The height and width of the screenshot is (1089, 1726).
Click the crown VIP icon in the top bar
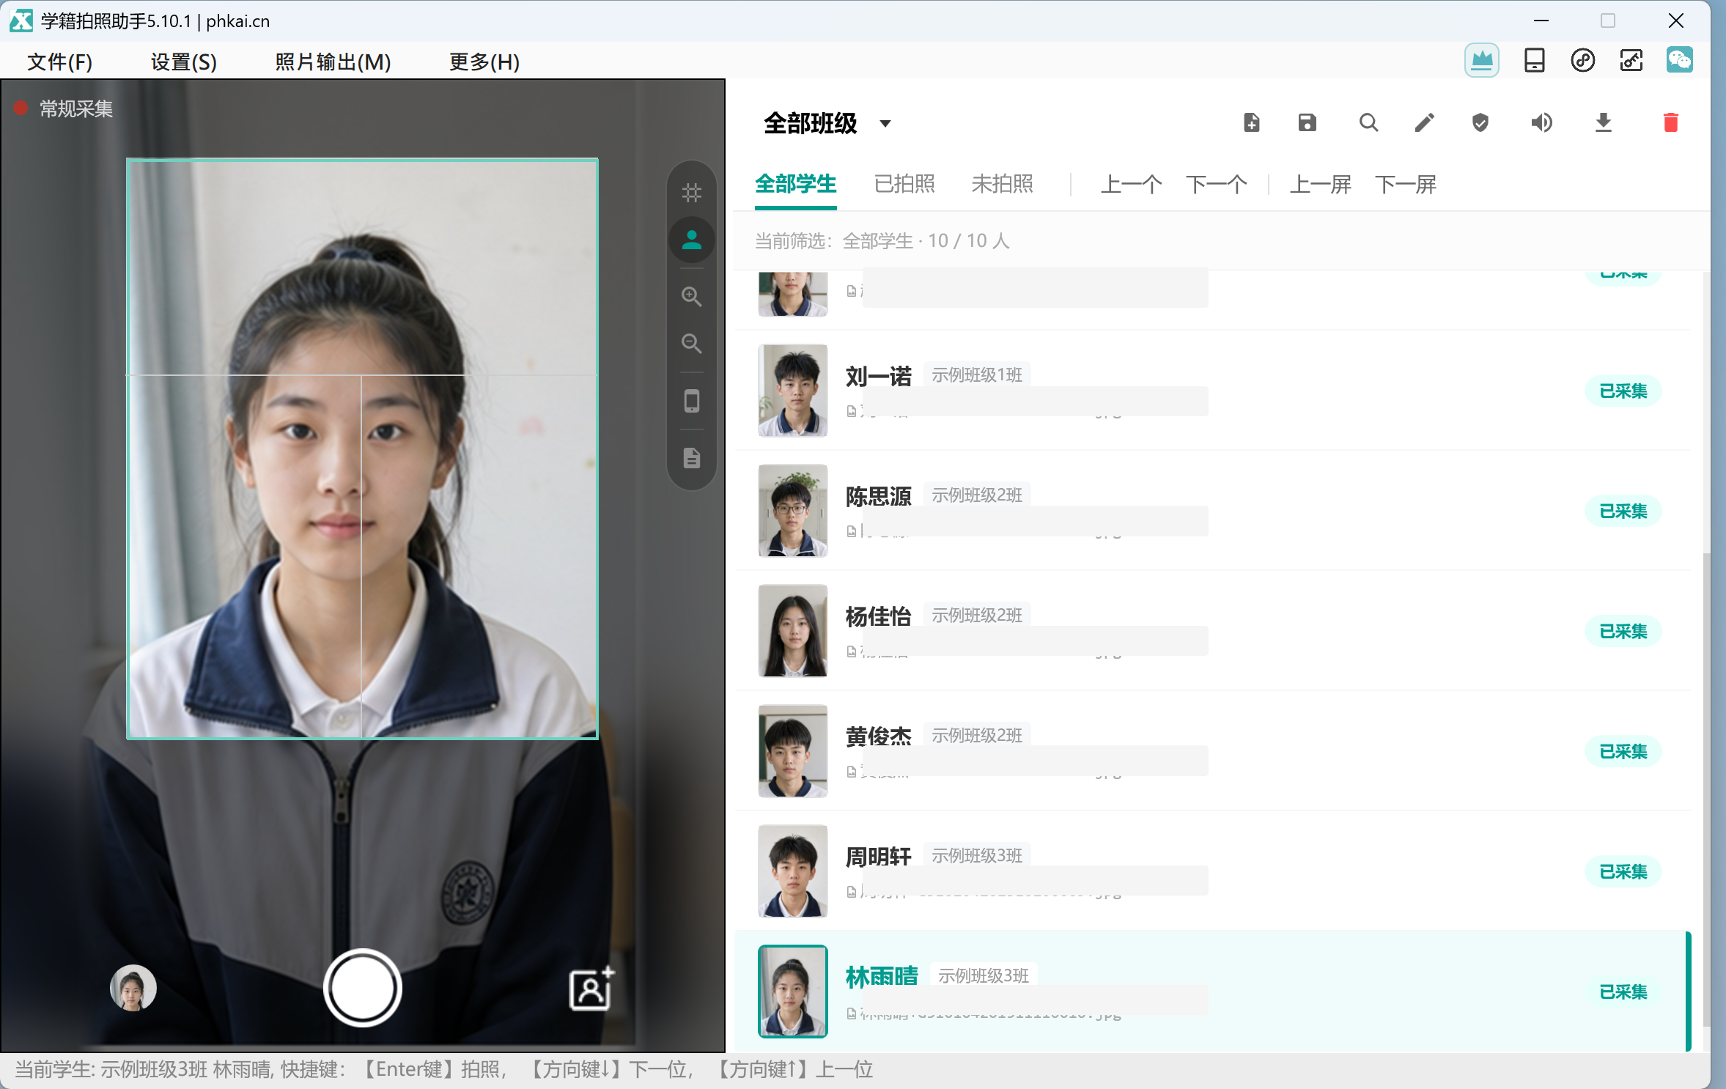tap(1481, 60)
